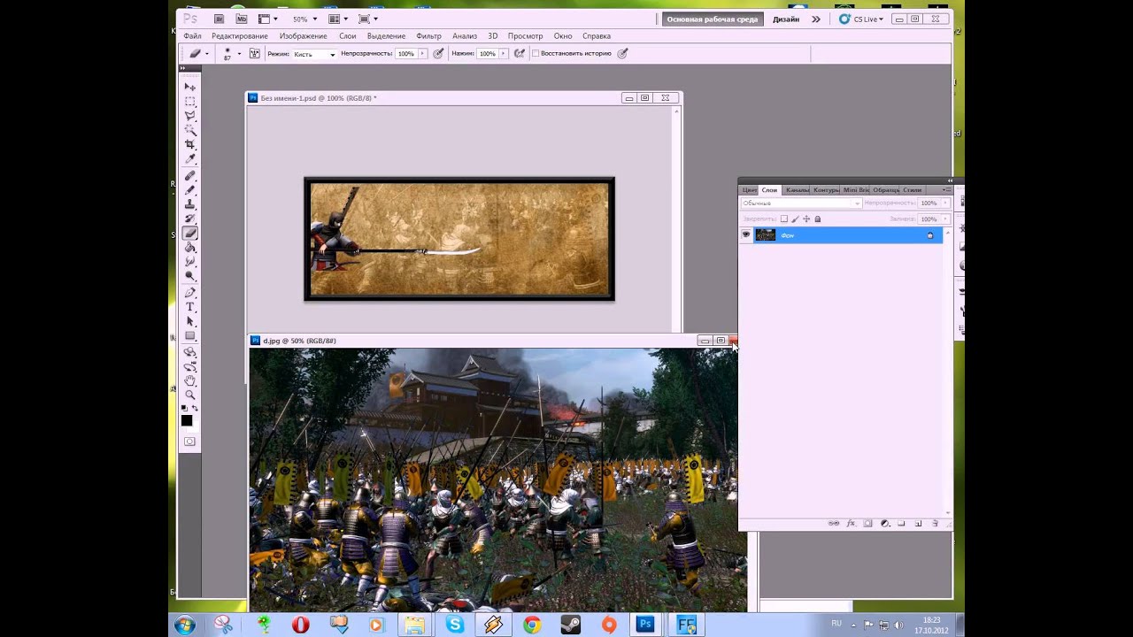Launch Mini Bridge from the top bar

coord(241,19)
